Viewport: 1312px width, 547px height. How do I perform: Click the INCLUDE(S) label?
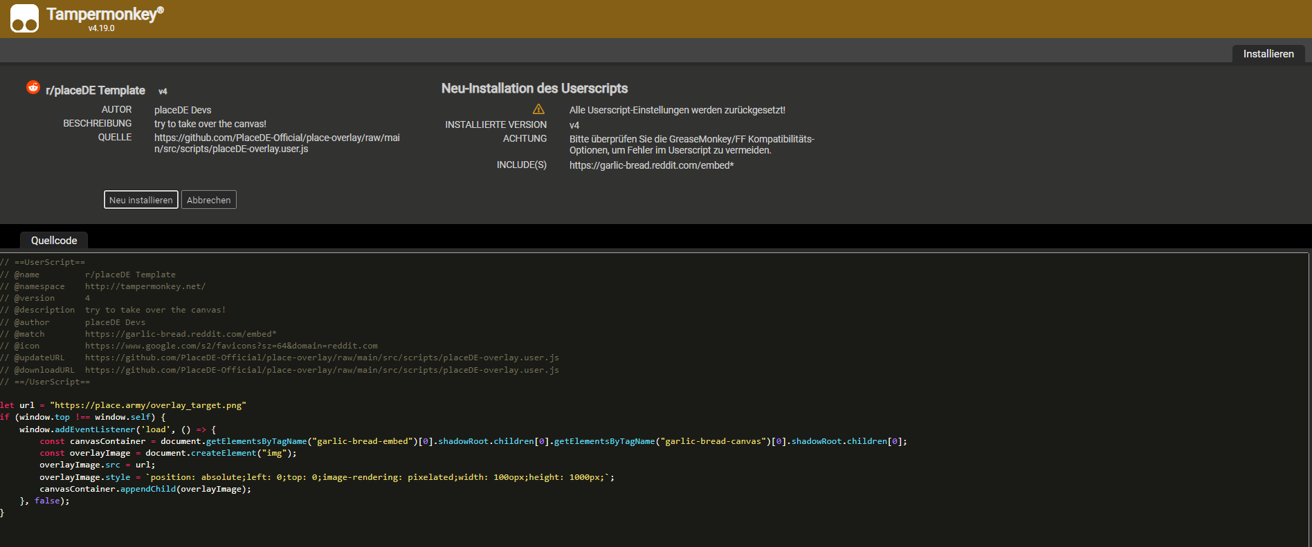522,165
